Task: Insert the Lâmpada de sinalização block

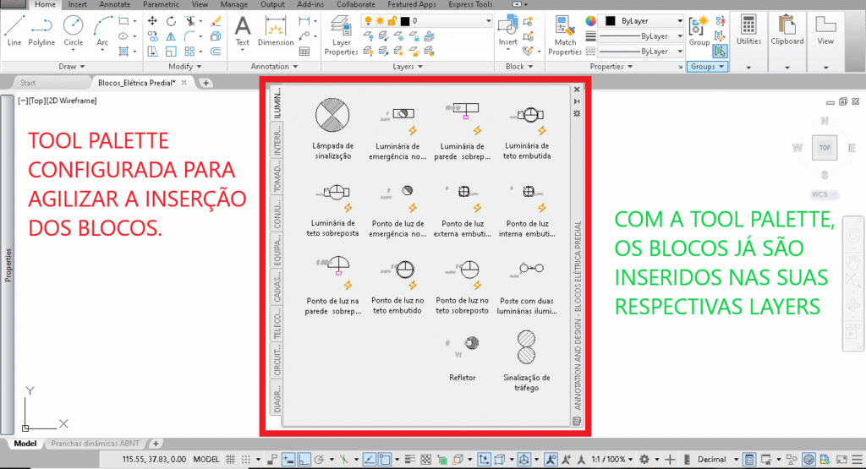Action: pyautogui.click(x=332, y=128)
